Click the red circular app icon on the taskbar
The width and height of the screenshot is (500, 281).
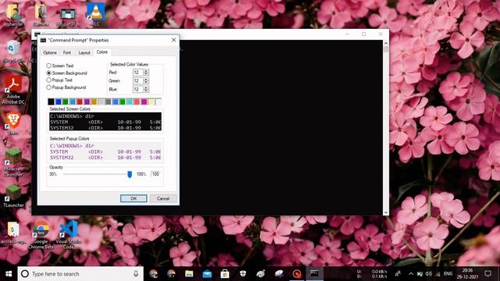[x=297, y=274]
